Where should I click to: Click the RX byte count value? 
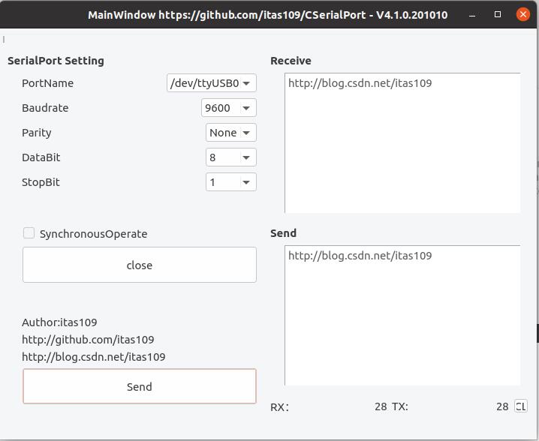click(381, 406)
